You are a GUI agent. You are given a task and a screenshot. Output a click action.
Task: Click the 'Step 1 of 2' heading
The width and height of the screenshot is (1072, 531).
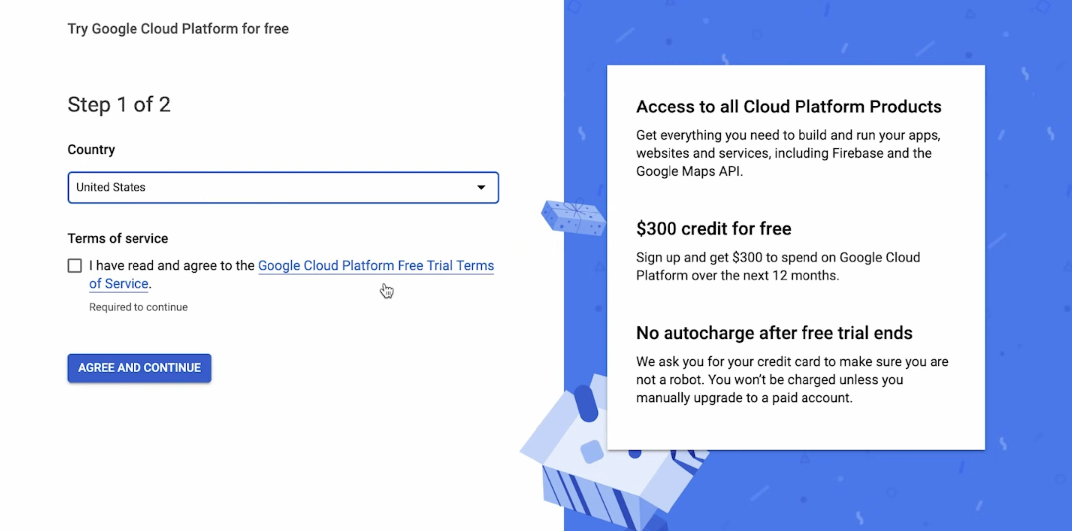pyautogui.click(x=119, y=105)
